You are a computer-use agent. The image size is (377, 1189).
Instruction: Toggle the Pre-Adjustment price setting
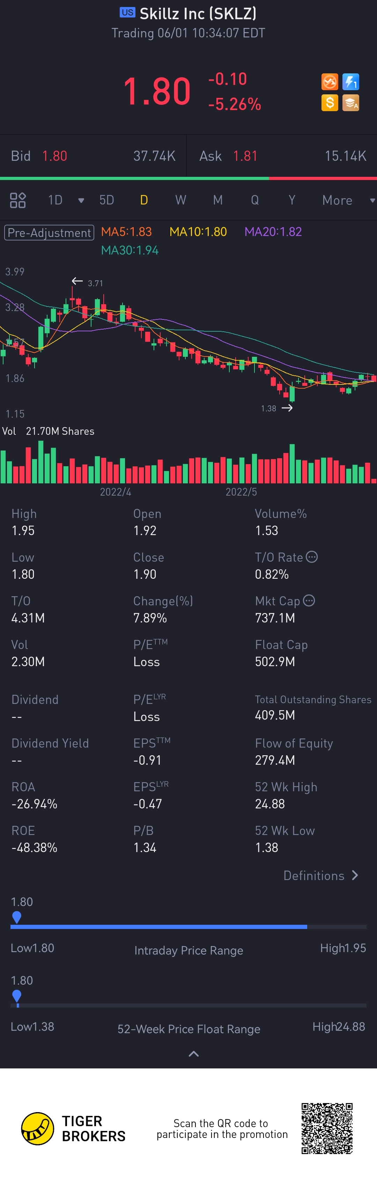[x=49, y=232]
